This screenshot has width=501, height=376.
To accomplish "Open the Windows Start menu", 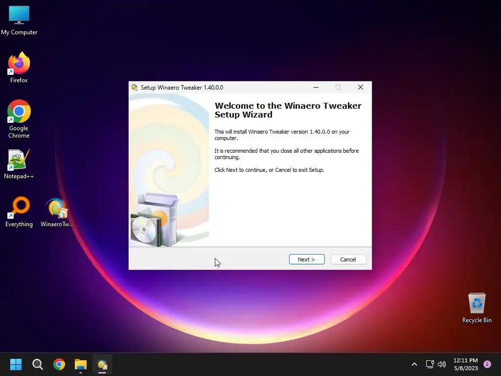I will tap(16, 364).
